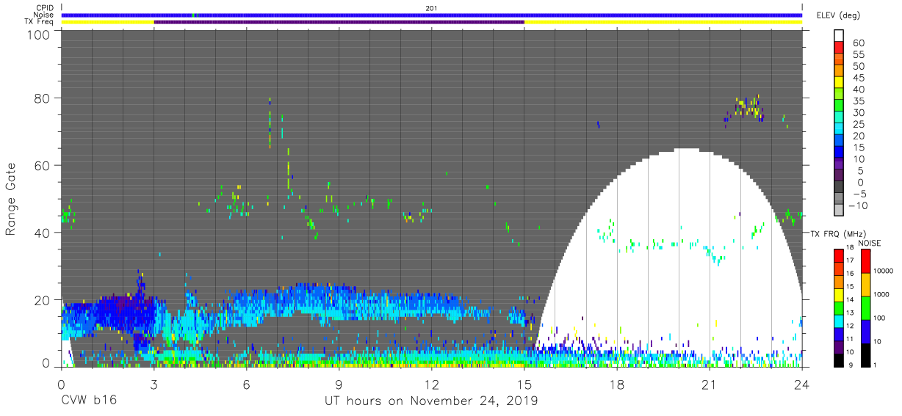Pick the red 17–18 MHz frequency swatch

tap(839, 255)
